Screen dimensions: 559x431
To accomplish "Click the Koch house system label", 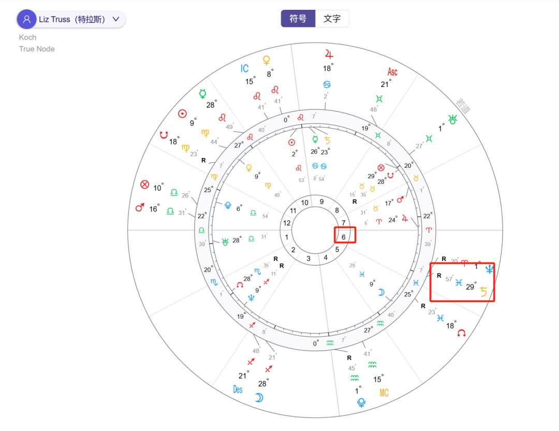I will click(27, 37).
